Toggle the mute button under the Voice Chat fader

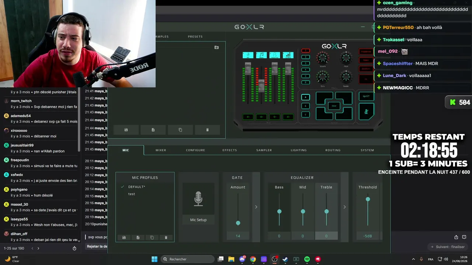pyautogui.click(x=274, y=117)
